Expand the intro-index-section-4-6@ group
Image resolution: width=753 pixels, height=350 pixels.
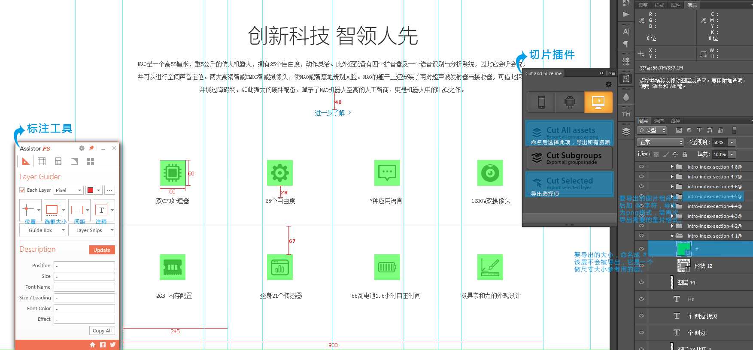point(672,187)
